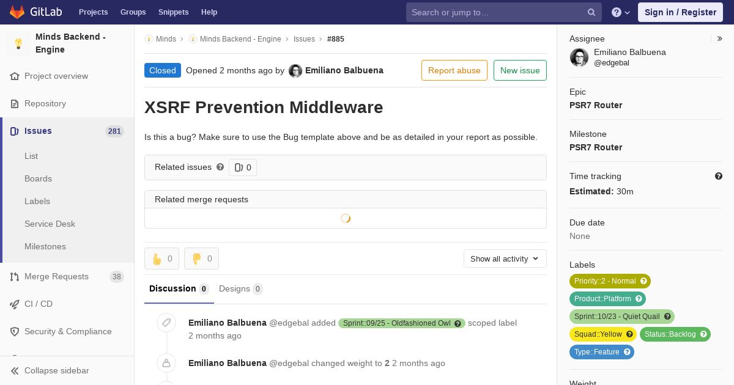
Task: Open the Help question mark menu
Action: coord(621,12)
